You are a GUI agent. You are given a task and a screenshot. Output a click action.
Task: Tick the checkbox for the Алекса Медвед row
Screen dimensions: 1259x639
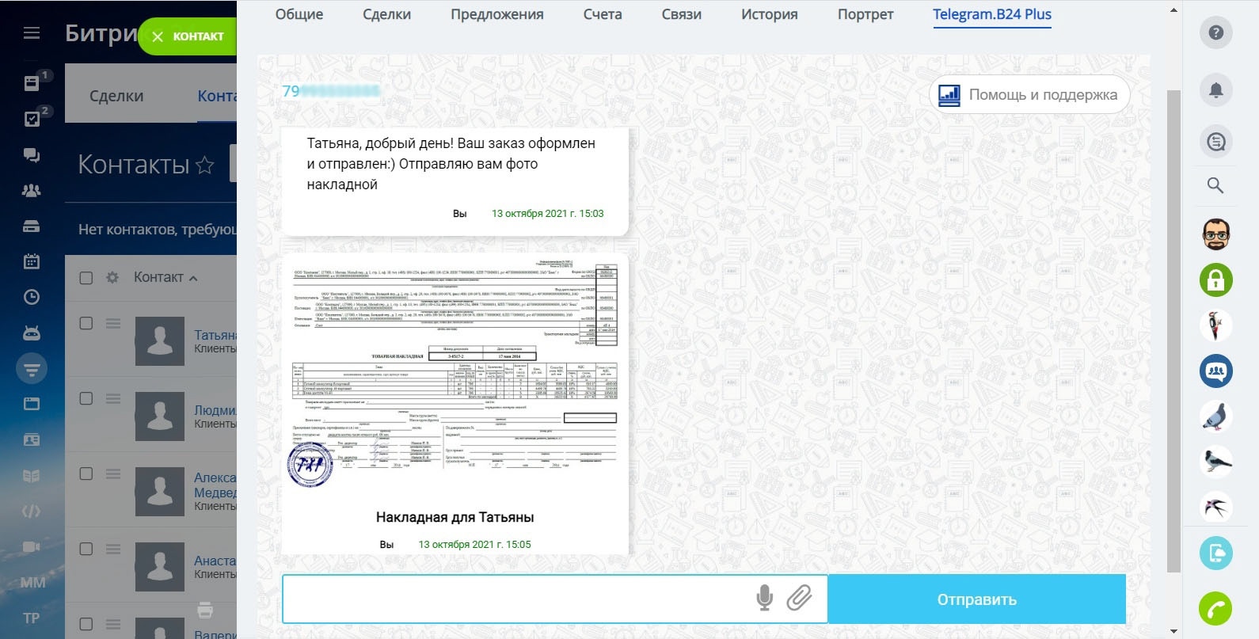86,474
